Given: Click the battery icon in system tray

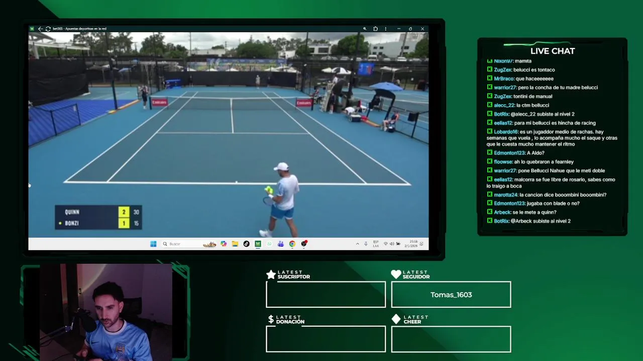Looking at the screenshot, I should click(398, 244).
